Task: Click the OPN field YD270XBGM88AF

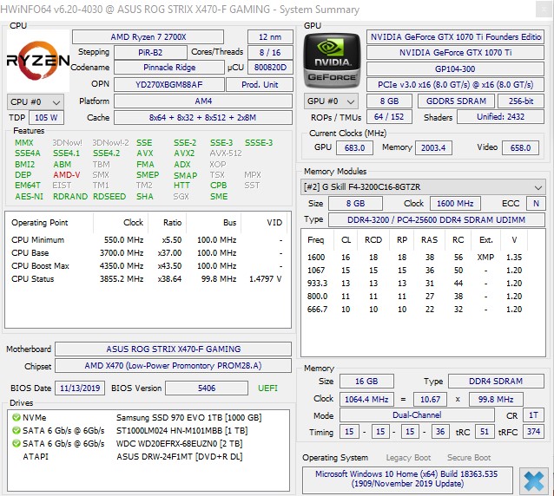Action: (x=168, y=85)
